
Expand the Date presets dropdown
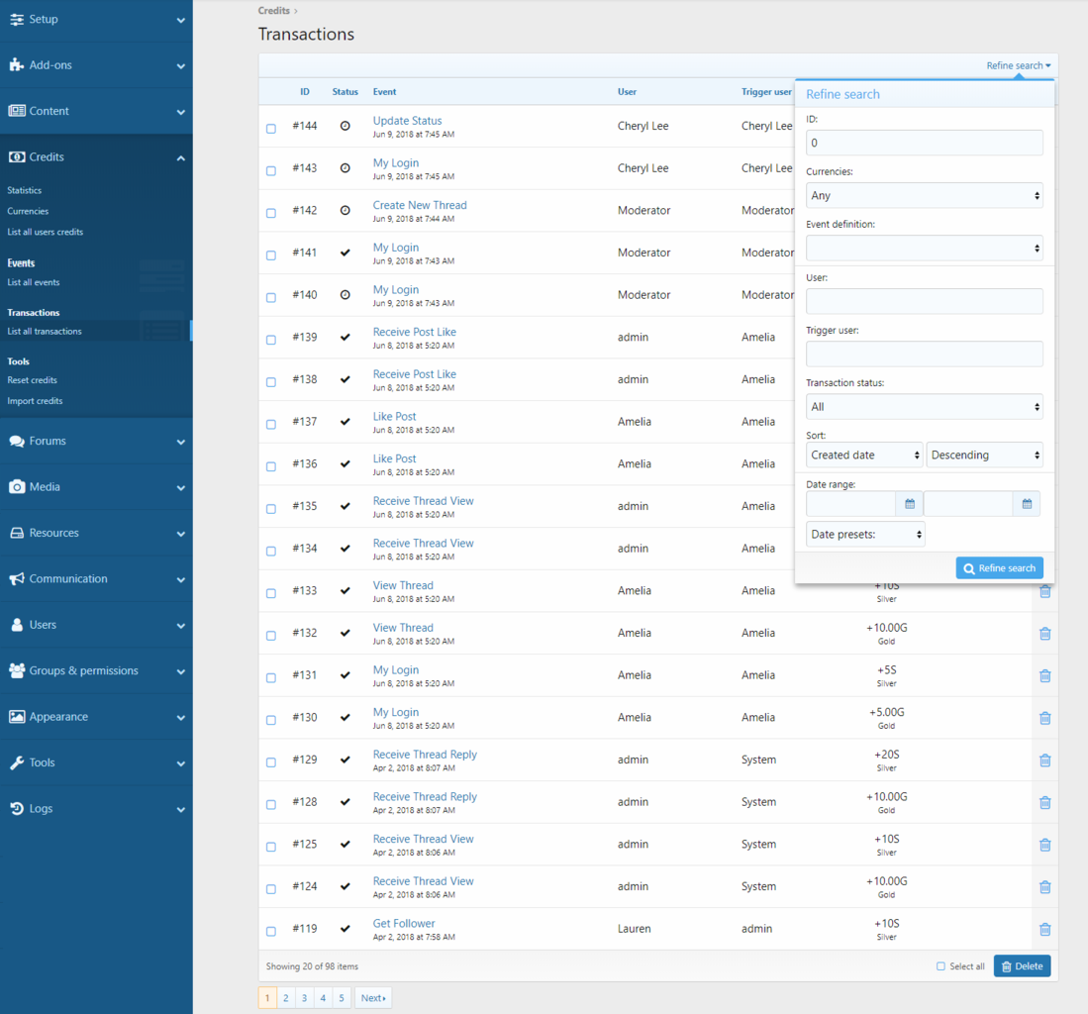pos(865,535)
